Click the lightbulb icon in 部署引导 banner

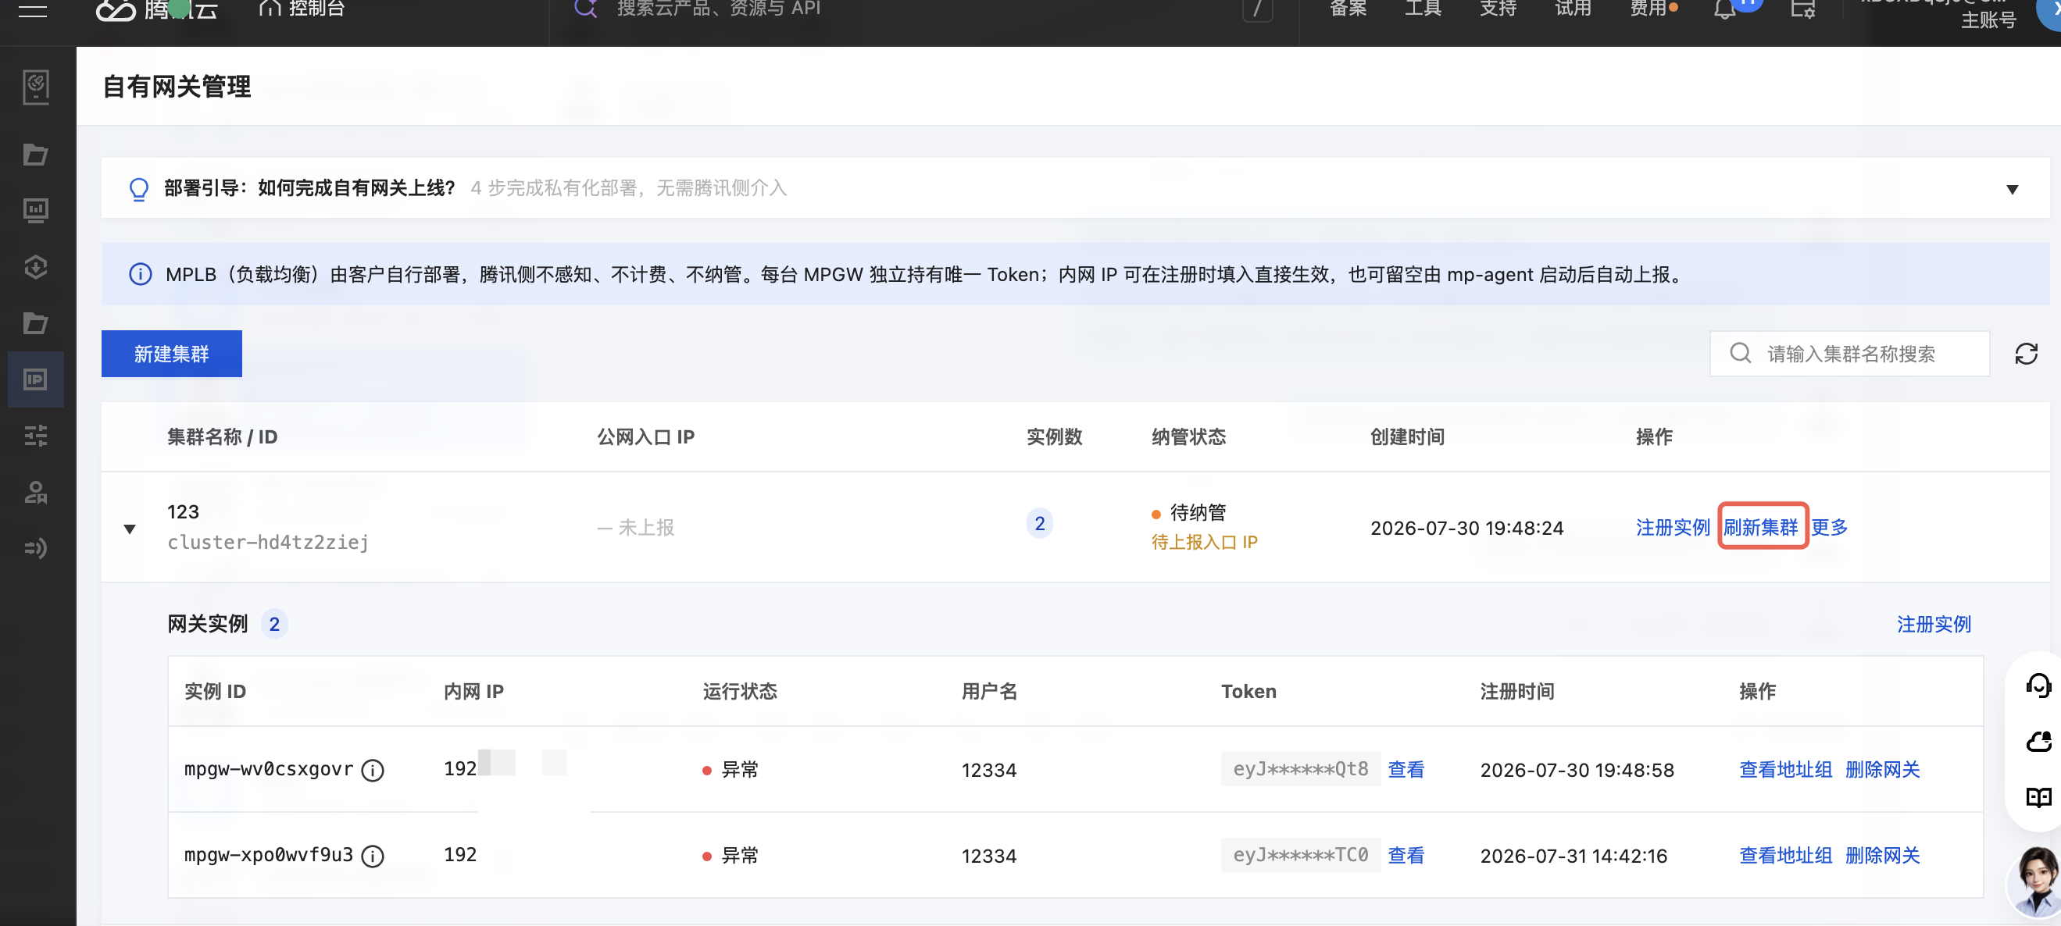[x=138, y=189]
